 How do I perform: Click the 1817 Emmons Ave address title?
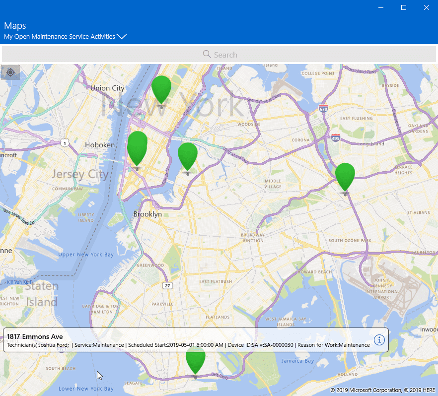[x=35, y=336]
